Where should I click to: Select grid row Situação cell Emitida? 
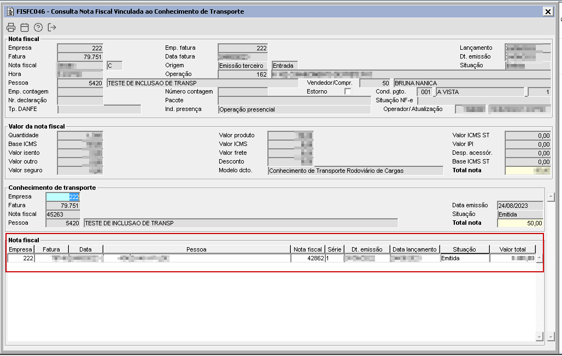point(465,258)
